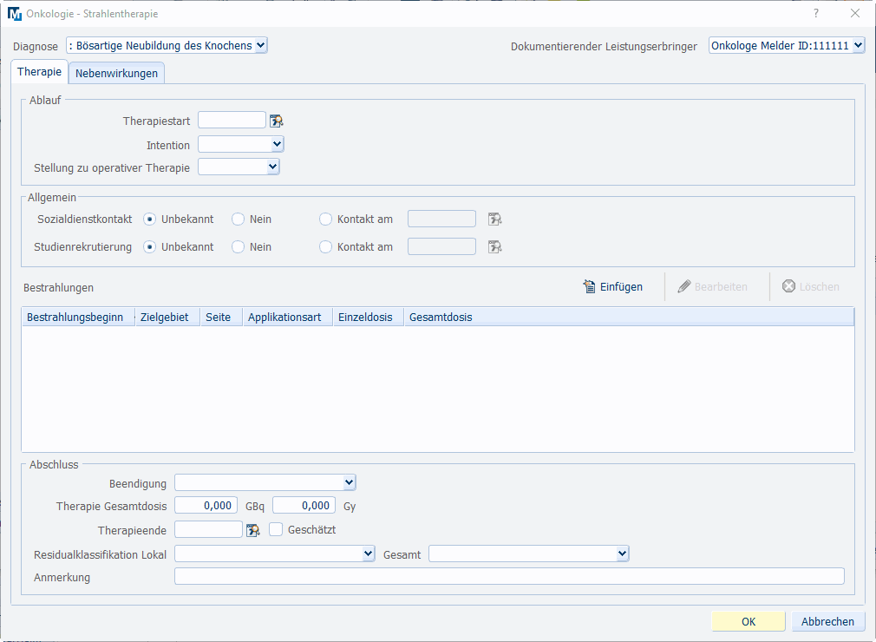876x642 pixels.
Task: Open the Intention dropdown
Action: click(241, 145)
